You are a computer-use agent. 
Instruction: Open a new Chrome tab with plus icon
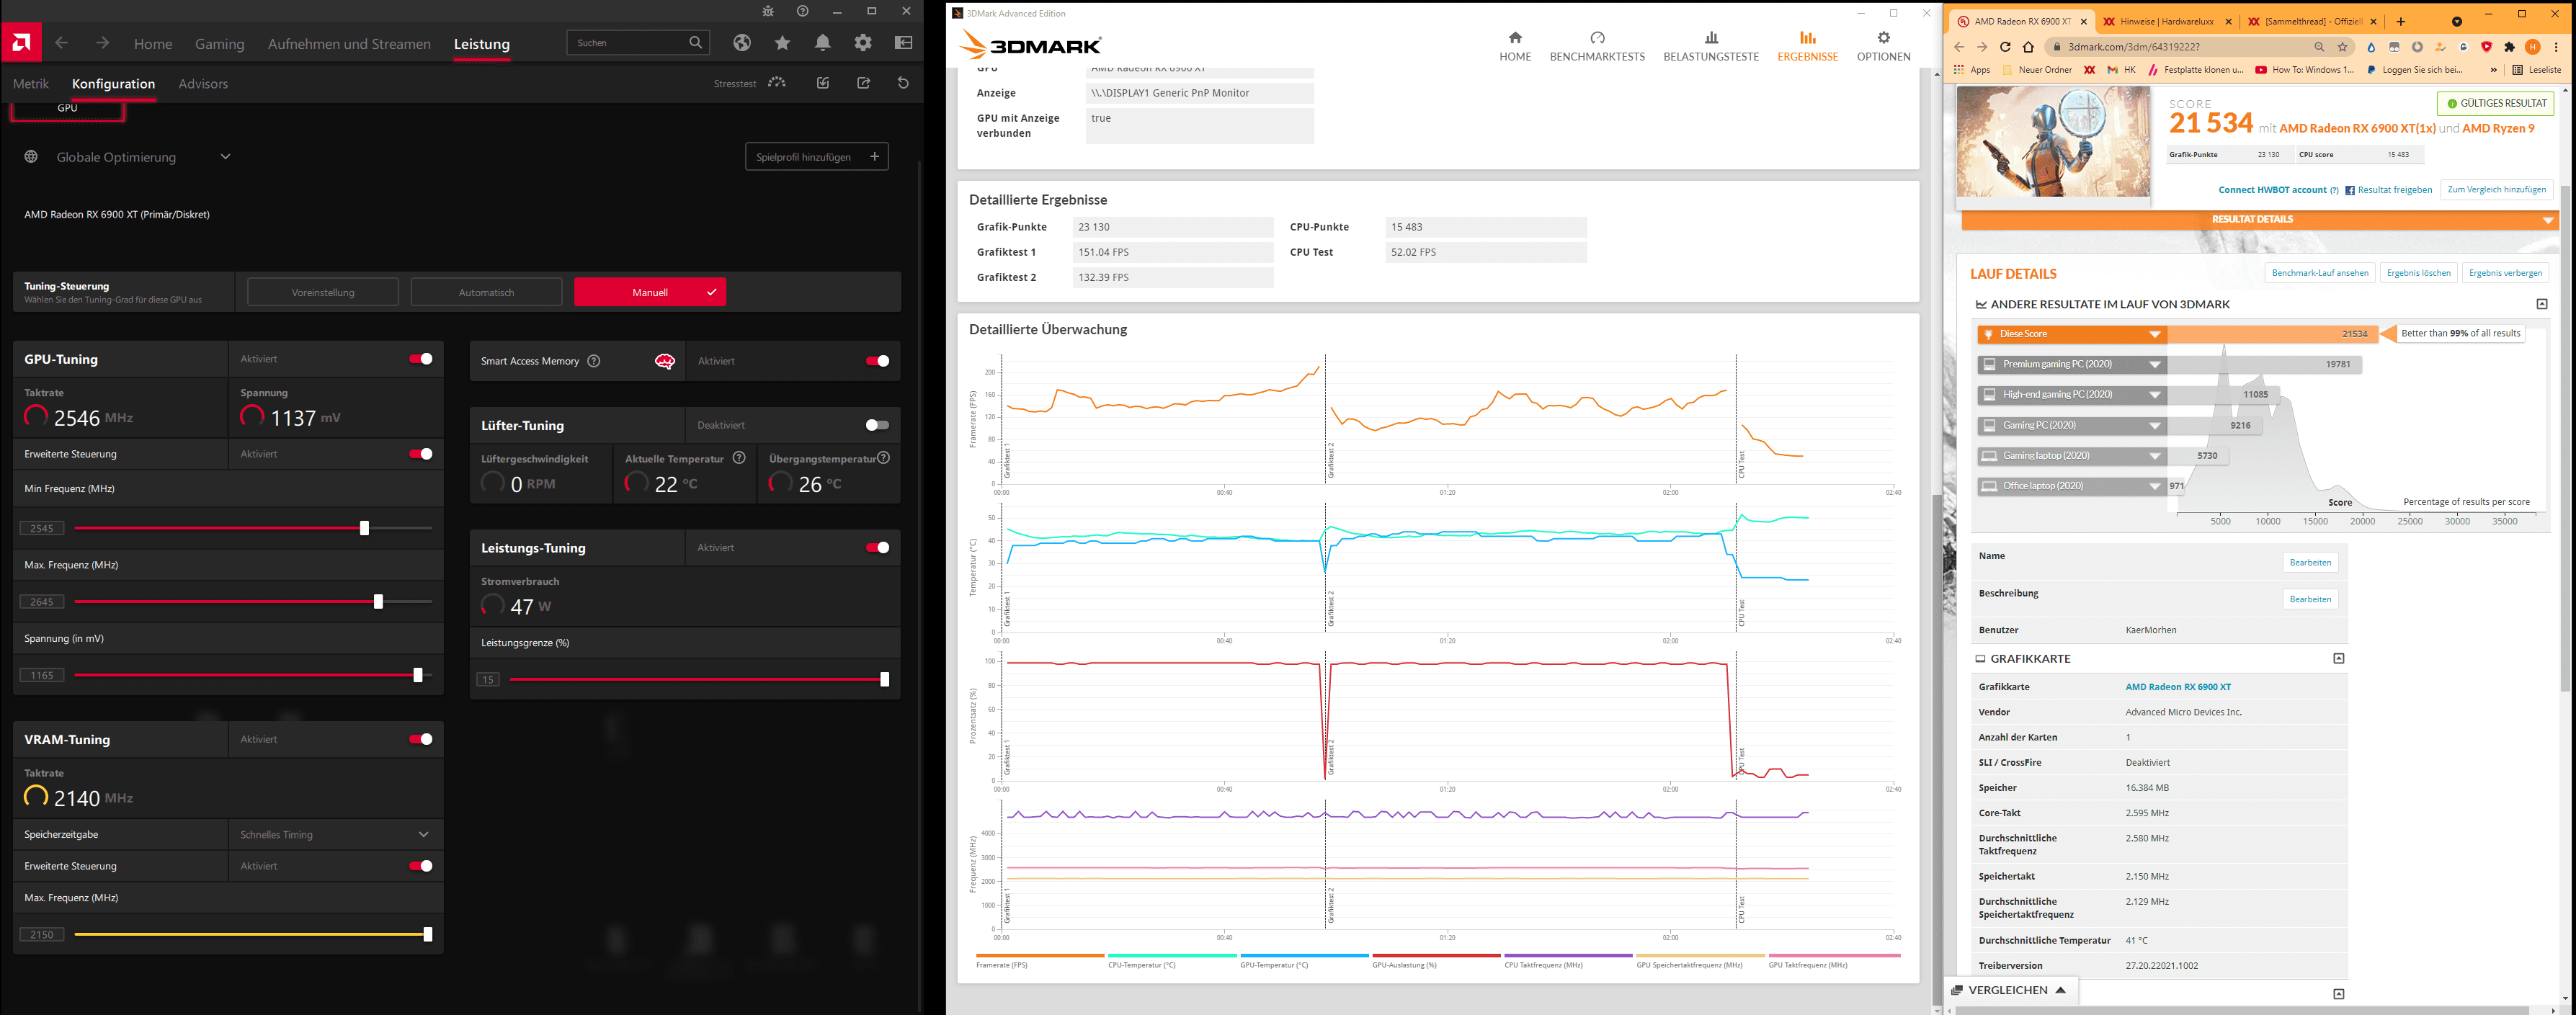(x=2400, y=21)
